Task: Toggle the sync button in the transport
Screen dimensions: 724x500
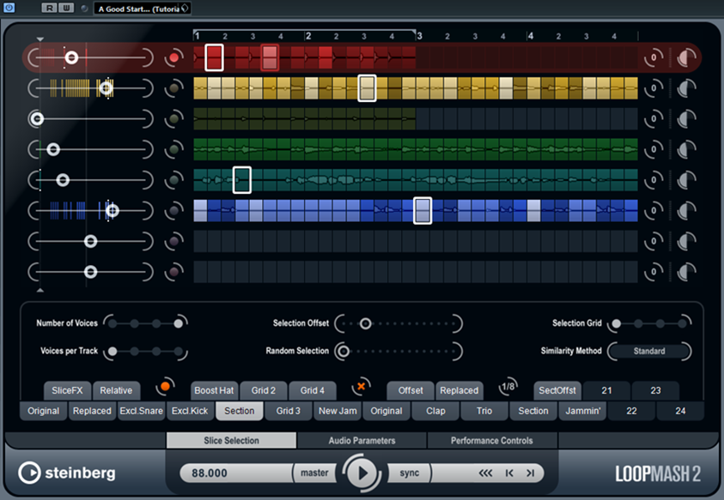Action: [x=410, y=473]
